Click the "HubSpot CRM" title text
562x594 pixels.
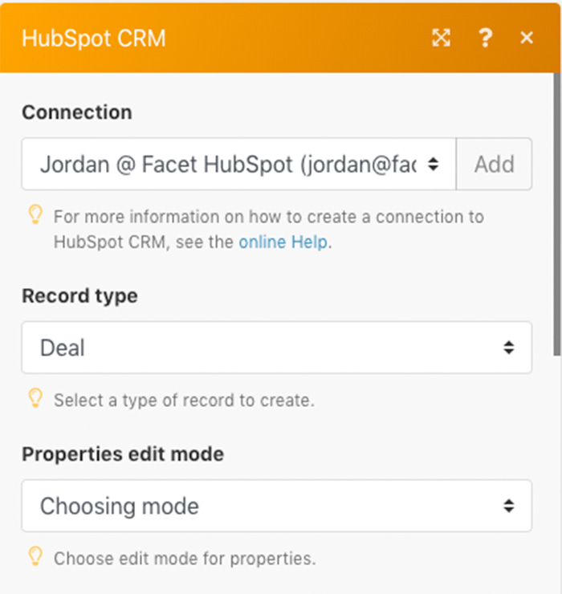click(x=94, y=39)
